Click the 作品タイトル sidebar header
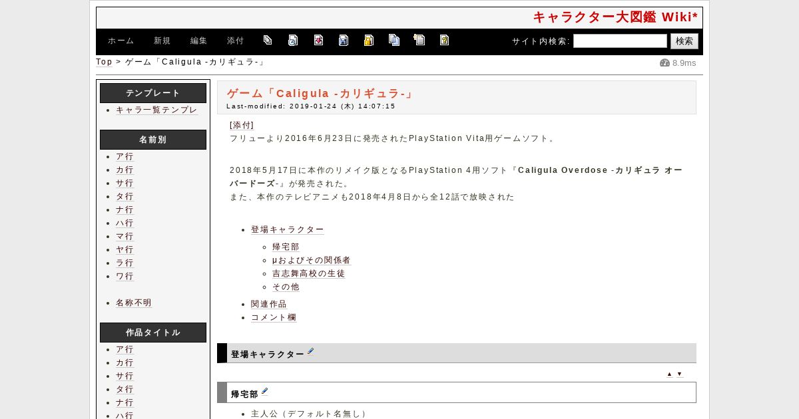The height and width of the screenshot is (419, 799). 153,333
